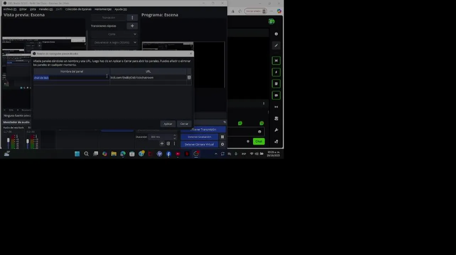Viewport: 456px width, 255px height.
Task: Open the Editar menu
Action: click(23, 9)
